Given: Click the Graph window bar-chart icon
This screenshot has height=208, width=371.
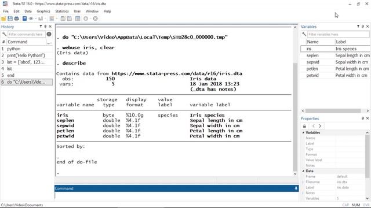Looking at the screenshot, I should coord(41,18).
